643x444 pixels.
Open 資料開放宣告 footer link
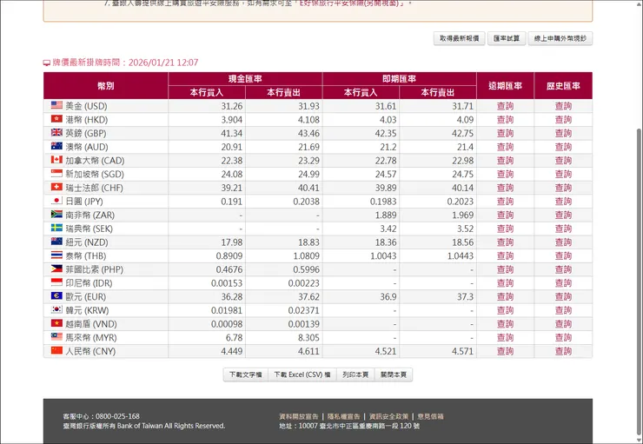(x=299, y=416)
